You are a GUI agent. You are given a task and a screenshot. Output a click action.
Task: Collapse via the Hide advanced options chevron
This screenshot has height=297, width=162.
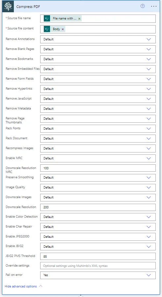click(x=40, y=286)
